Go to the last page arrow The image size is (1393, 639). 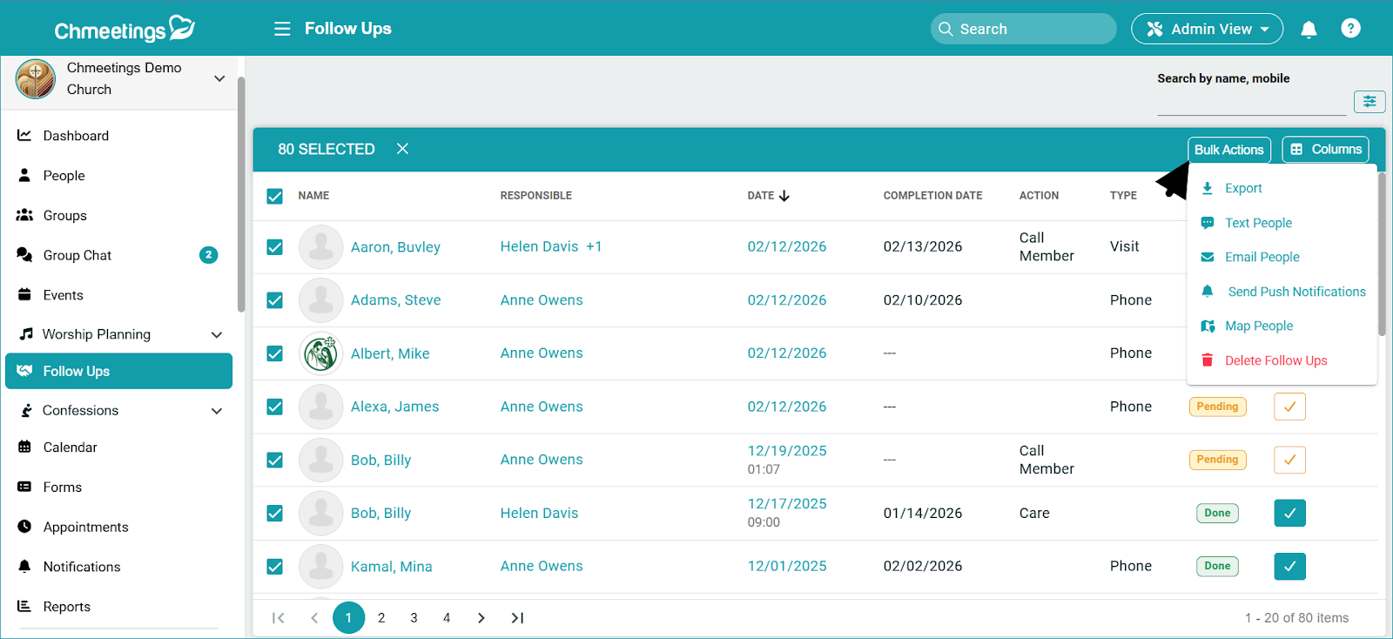pyautogui.click(x=517, y=618)
